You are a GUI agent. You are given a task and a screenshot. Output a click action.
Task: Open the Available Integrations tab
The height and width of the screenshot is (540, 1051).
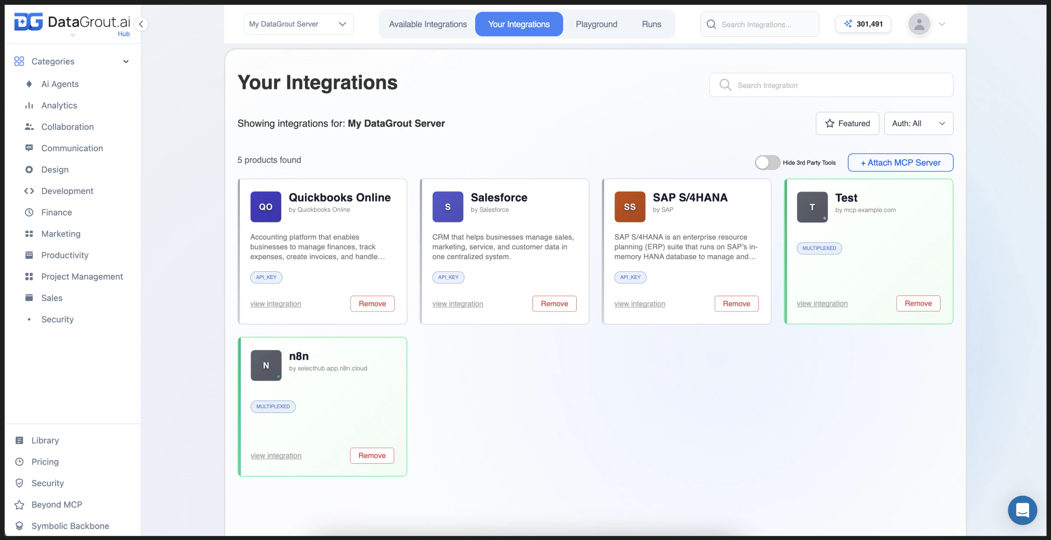pyautogui.click(x=427, y=24)
